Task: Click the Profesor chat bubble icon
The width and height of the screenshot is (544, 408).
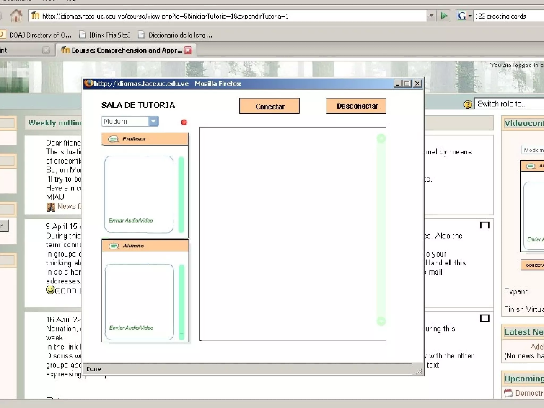Action: pos(113,139)
